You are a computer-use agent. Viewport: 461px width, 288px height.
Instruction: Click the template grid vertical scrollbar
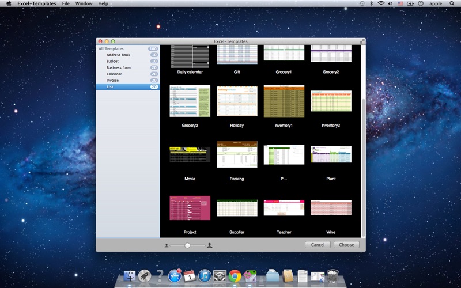click(364, 168)
